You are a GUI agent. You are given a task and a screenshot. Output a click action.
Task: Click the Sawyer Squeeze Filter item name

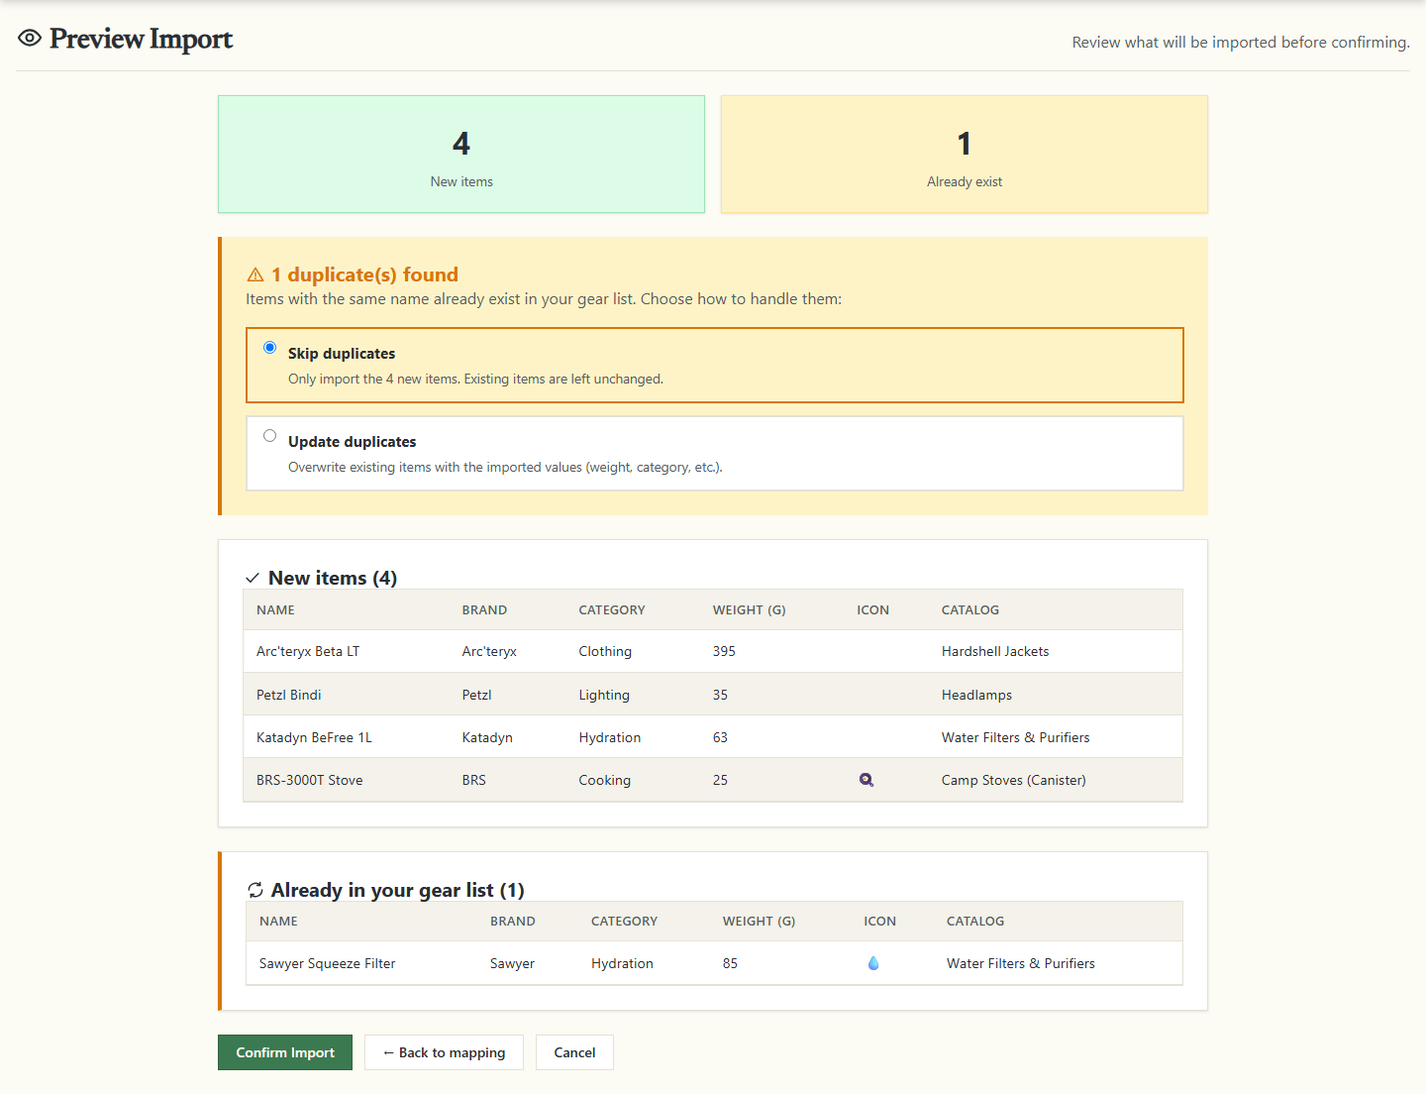coord(327,963)
